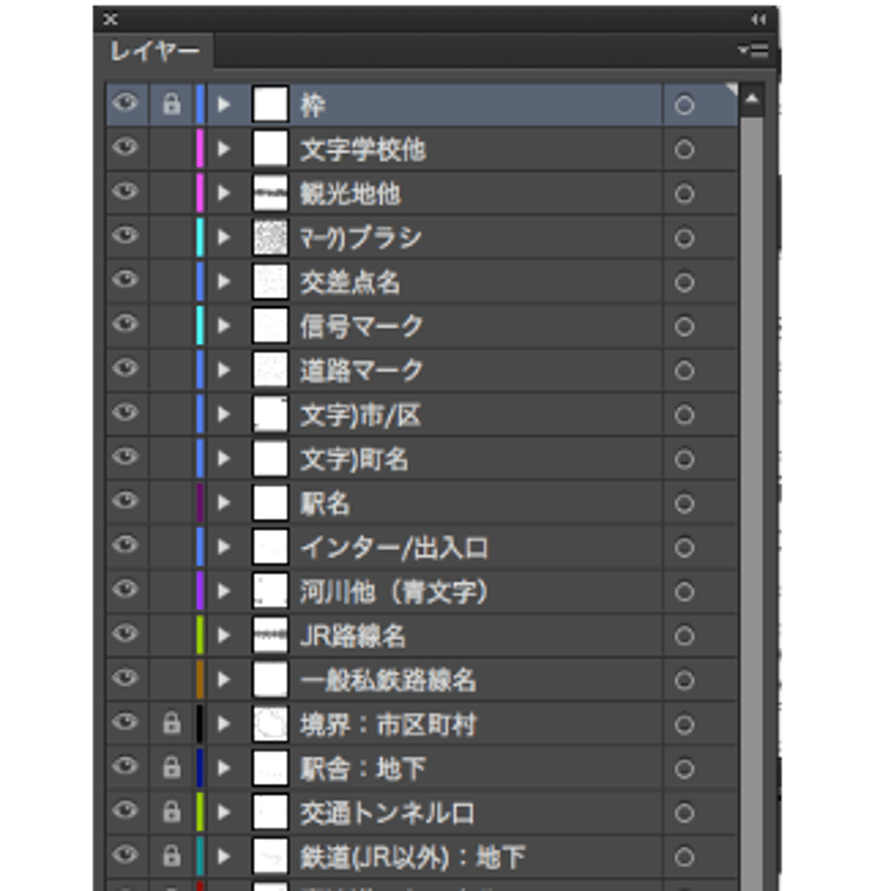The image size is (891, 891).
Task: Expand the 文字)市/区 layer contents
Action: click(224, 415)
